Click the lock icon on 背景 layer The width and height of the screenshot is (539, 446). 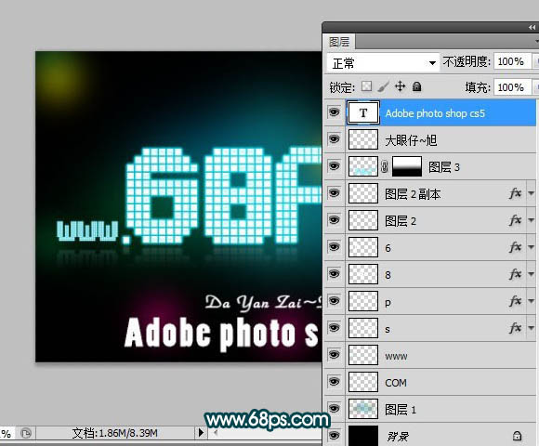pos(517,436)
